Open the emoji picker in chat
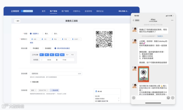This screenshot has height=110, width=183. coord(168,98)
